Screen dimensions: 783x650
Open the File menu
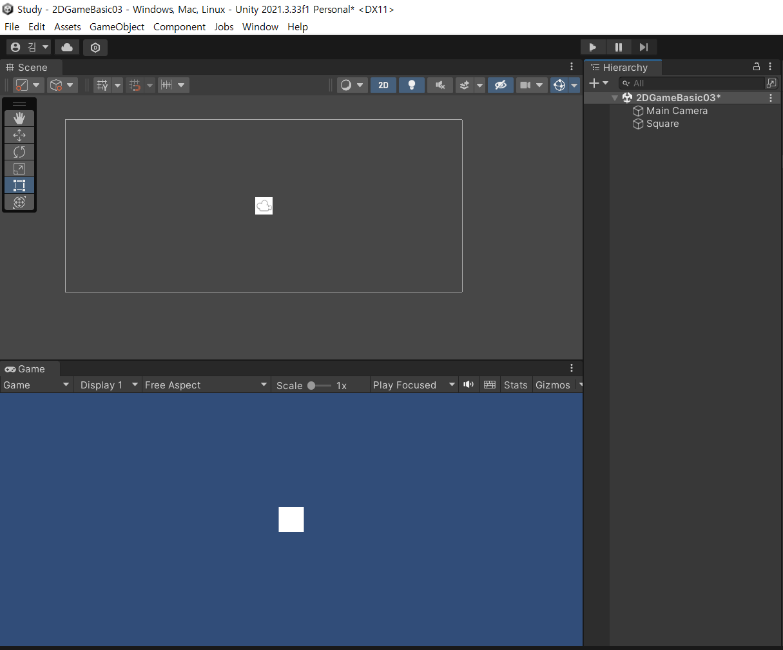pyautogui.click(x=12, y=26)
